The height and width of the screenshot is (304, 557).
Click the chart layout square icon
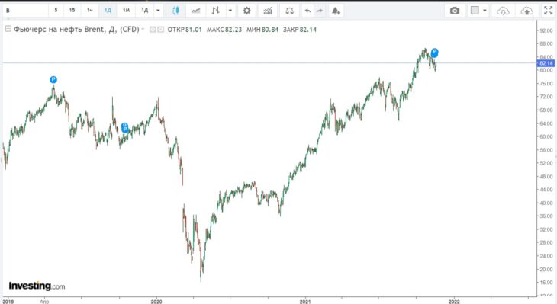tap(475, 11)
